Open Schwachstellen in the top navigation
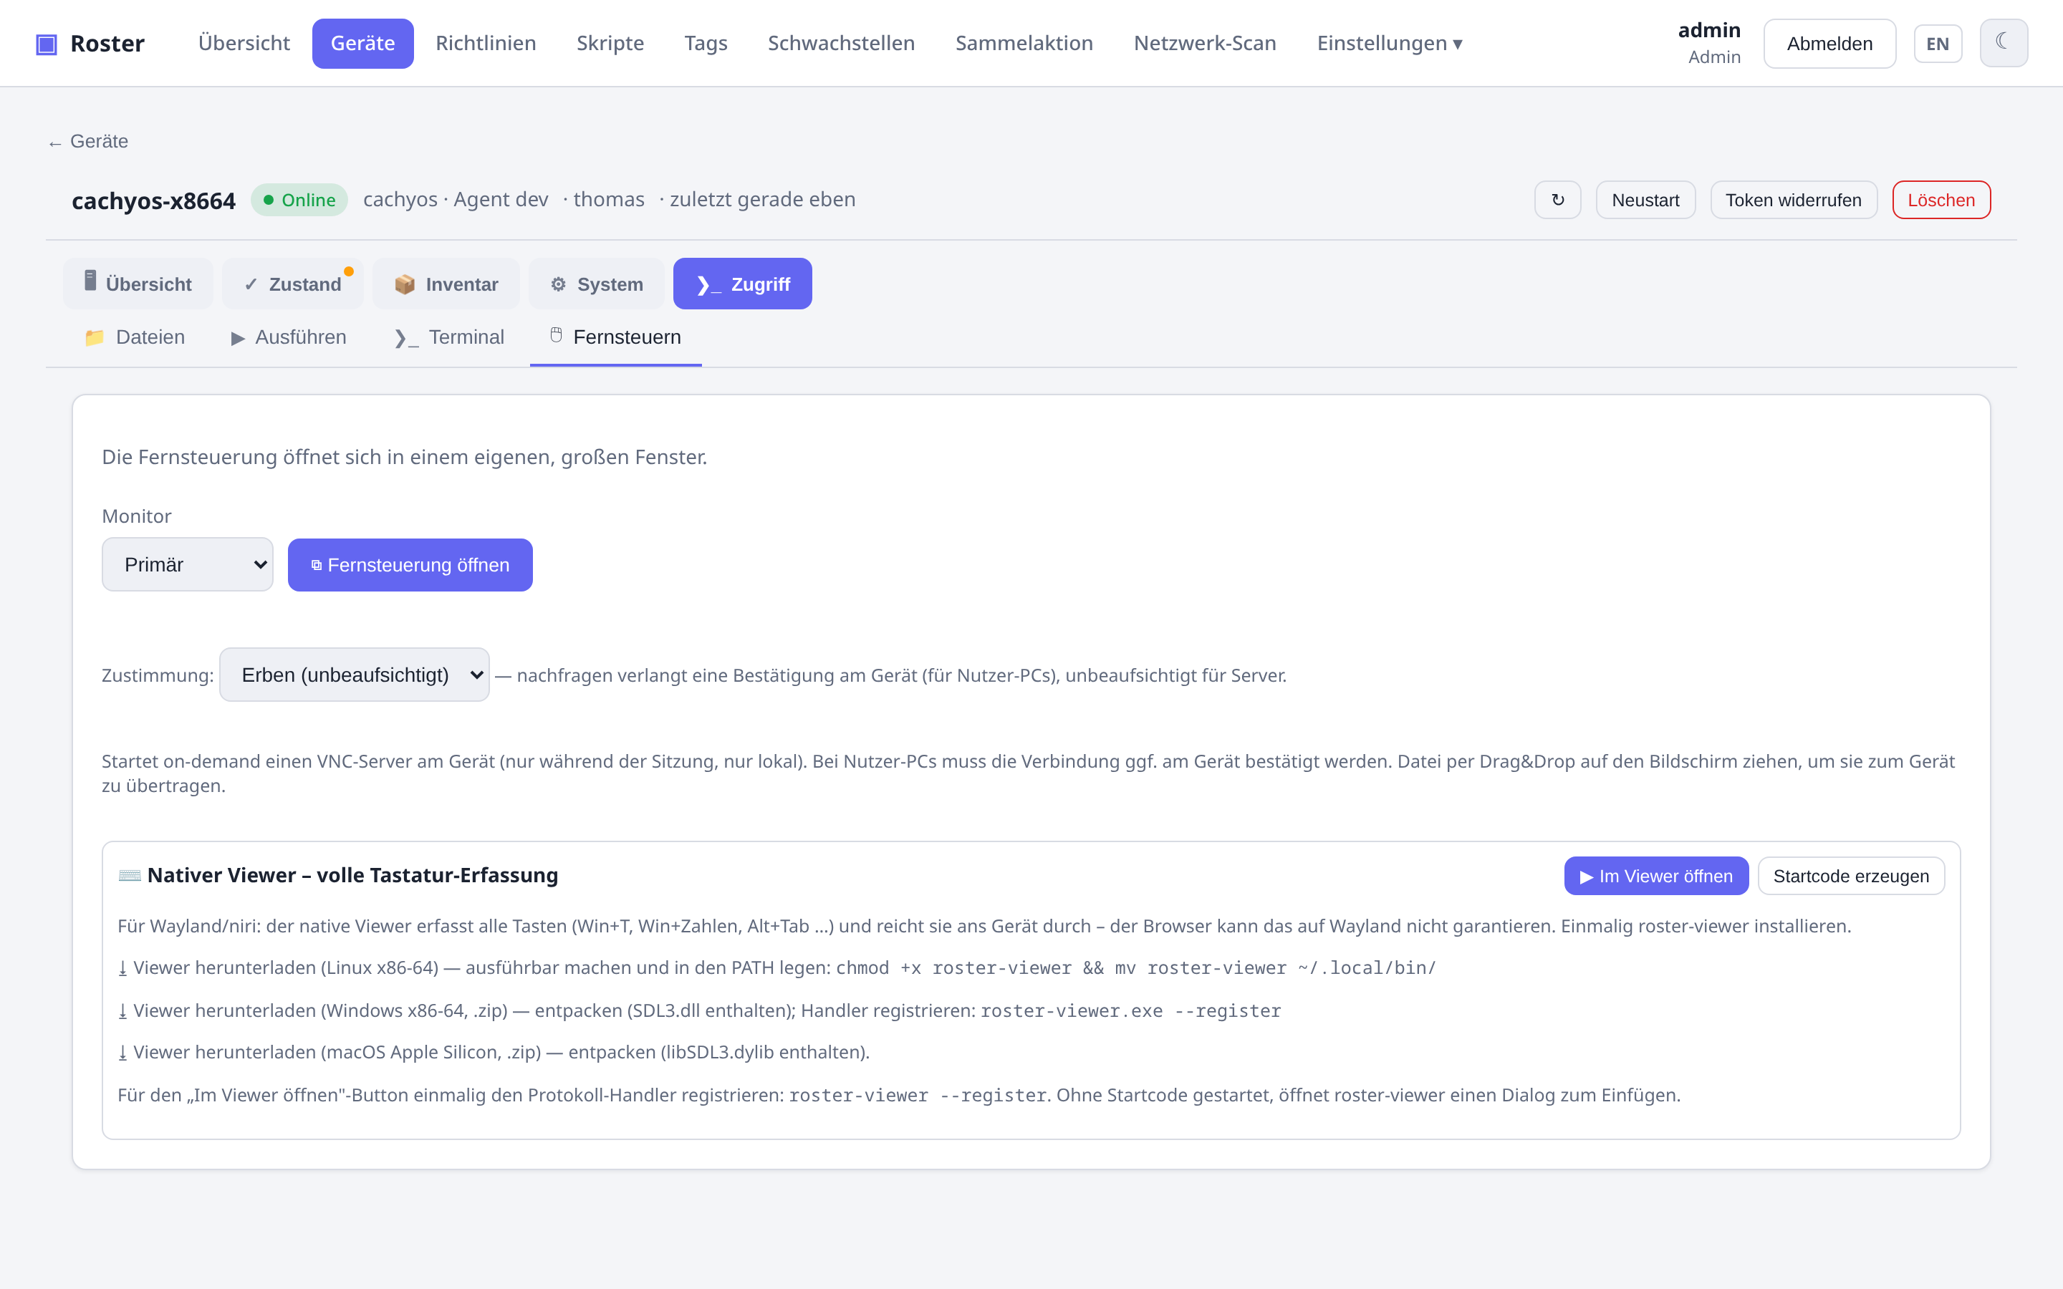 [x=842, y=44]
